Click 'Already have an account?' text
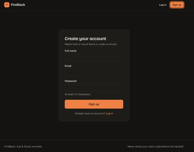The height and width of the screenshot is (152, 194). point(90,114)
